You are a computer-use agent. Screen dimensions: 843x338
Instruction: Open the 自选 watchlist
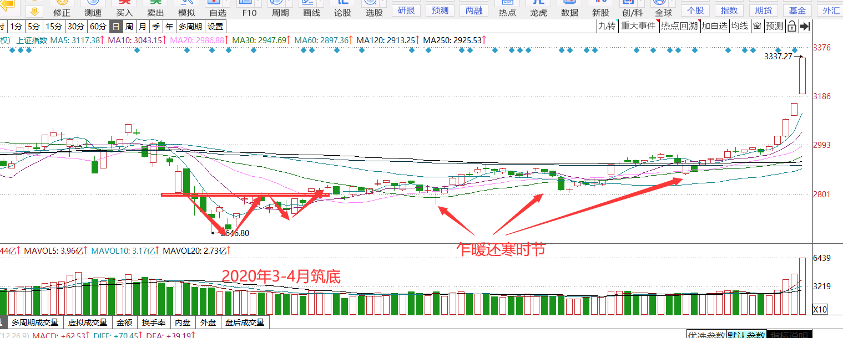pos(218,9)
